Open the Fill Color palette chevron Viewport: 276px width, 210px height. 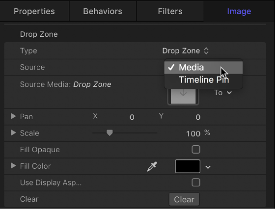tap(208, 167)
